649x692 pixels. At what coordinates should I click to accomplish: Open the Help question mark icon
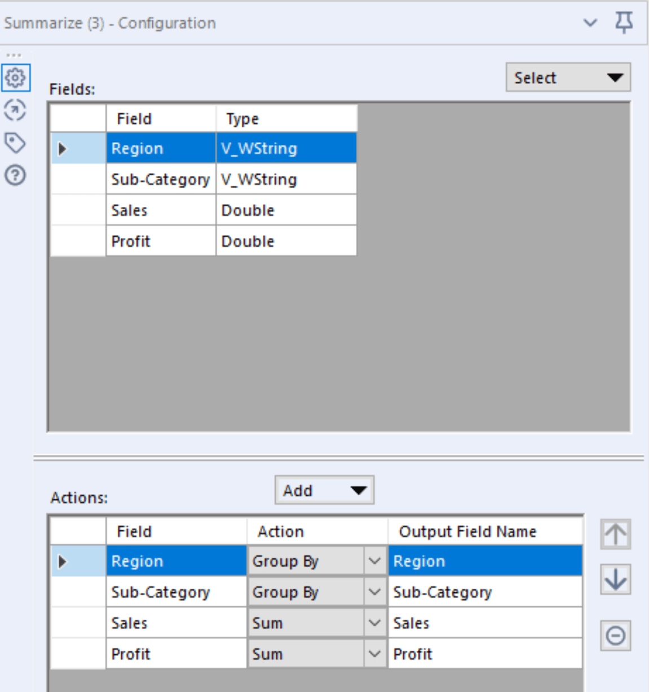point(15,175)
